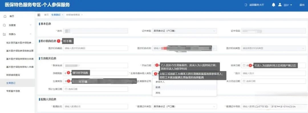
Task: Focus the 胎次 input field
Action: point(273,73)
